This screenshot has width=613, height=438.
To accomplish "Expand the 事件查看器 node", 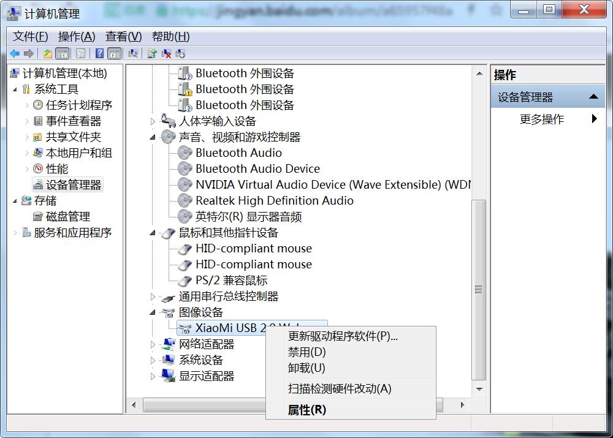I will (26, 121).
